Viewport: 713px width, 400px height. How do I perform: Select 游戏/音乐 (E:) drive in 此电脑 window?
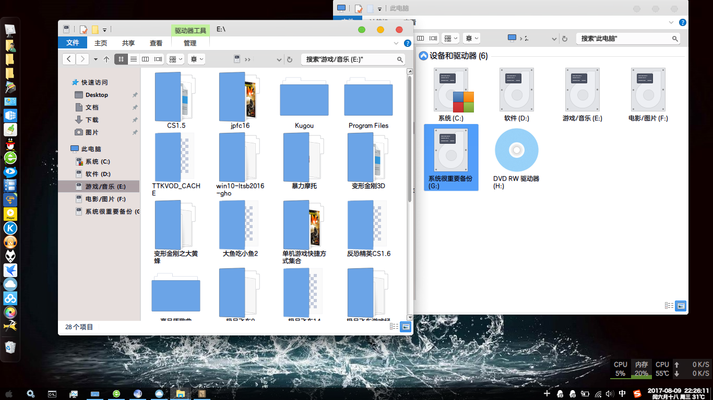(x=583, y=94)
